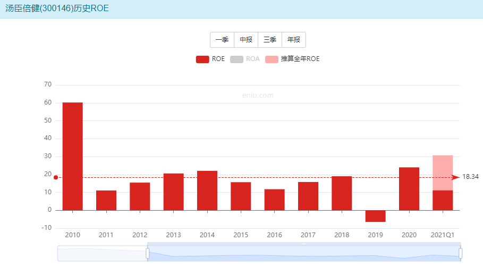The height and width of the screenshot is (268, 483).
Task: Click the right handle of the zoom slider
Action: pyautogui.click(x=461, y=254)
